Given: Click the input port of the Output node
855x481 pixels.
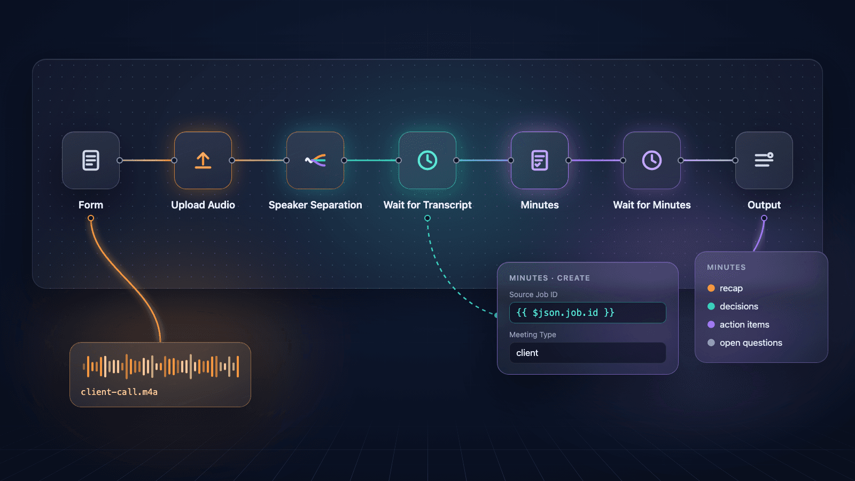Looking at the screenshot, I should [735, 160].
